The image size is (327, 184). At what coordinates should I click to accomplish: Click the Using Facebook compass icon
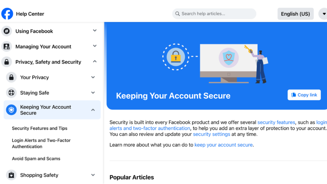pyautogui.click(x=7, y=31)
